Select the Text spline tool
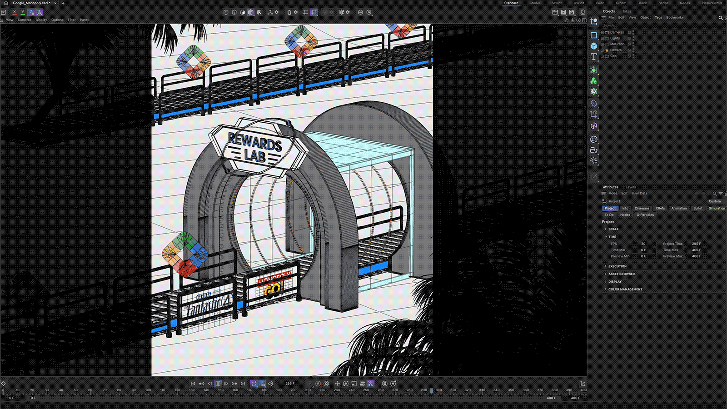This screenshot has width=727, height=409. [593, 57]
